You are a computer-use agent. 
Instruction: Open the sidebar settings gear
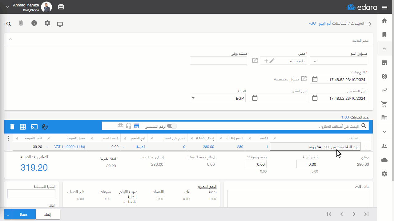click(384, 174)
